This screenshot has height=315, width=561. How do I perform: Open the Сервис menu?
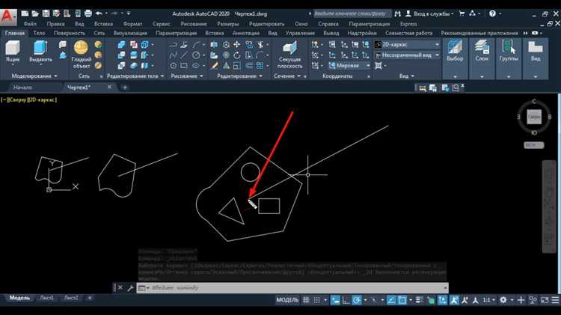(161, 24)
